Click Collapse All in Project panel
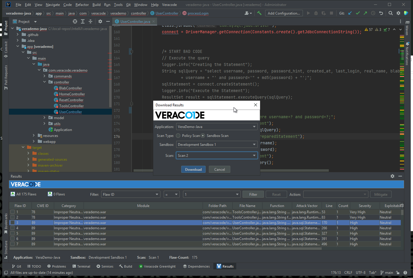This screenshot has width=413, height=278. click(90, 21)
